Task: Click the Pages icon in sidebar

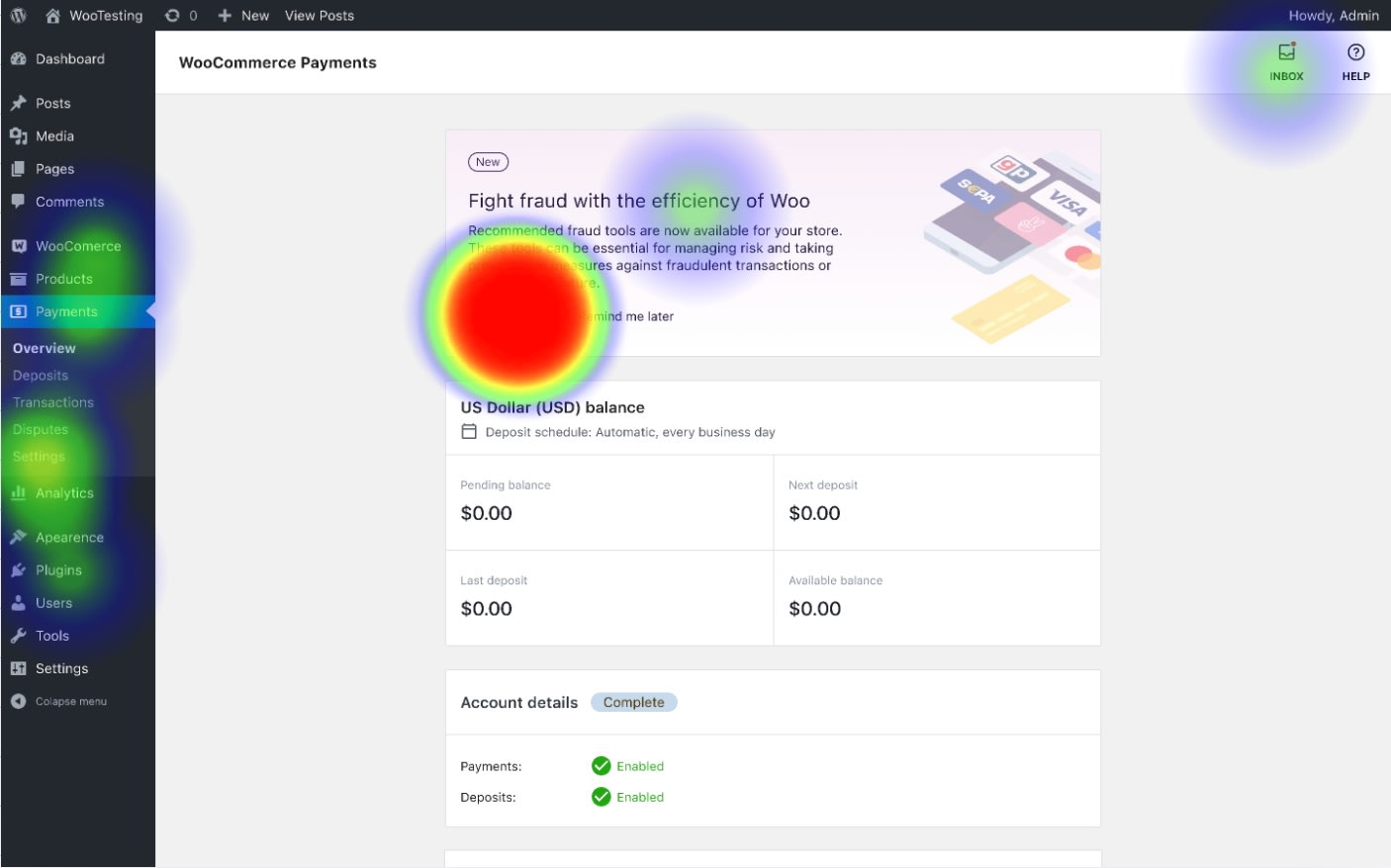Action: pyautogui.click(x=18, y=169)
